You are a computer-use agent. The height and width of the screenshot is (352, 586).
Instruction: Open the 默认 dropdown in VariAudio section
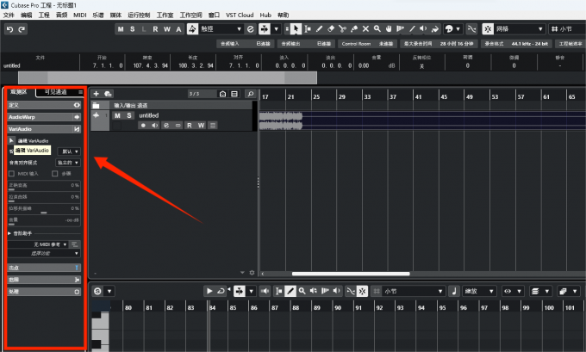point(69,151)
